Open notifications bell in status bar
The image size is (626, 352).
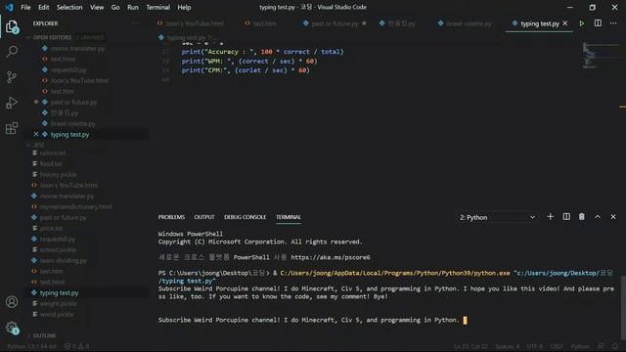pyautogui.click(x=615, y=346)
